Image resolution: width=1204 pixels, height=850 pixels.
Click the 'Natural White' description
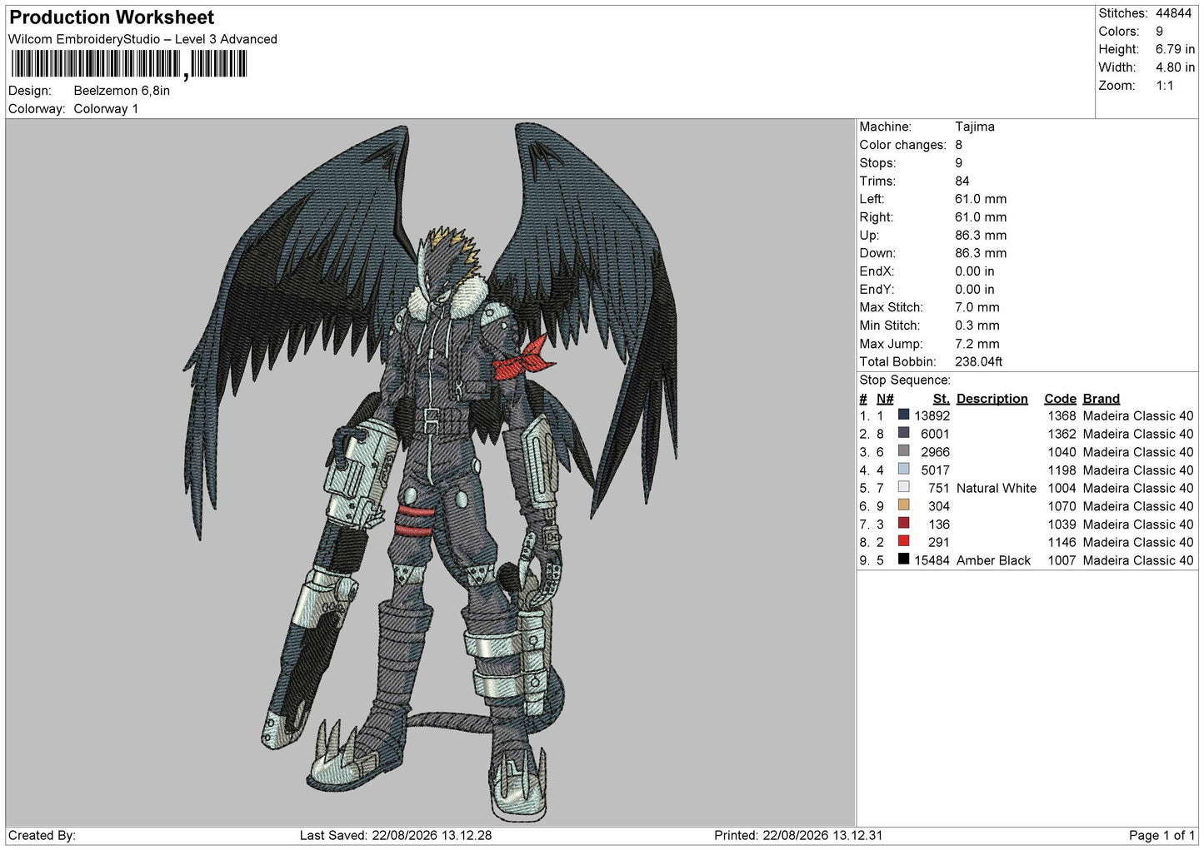click(997, 489)
